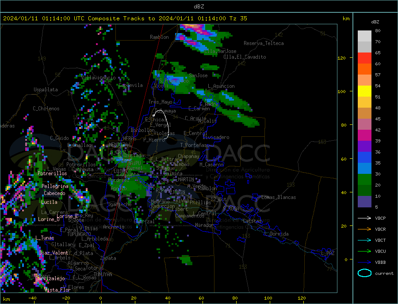Click the '-40' tick on the horizontal axis

click(32, 298)
